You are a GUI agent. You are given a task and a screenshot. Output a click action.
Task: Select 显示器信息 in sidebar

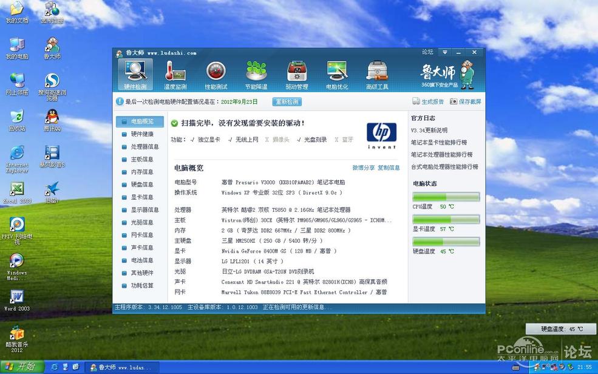click(x=140, y=209)
